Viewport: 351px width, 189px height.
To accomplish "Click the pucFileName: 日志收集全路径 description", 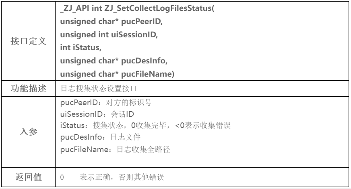I will 115,149.
